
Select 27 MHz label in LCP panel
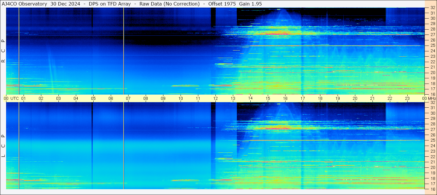[x=433, y=129]
